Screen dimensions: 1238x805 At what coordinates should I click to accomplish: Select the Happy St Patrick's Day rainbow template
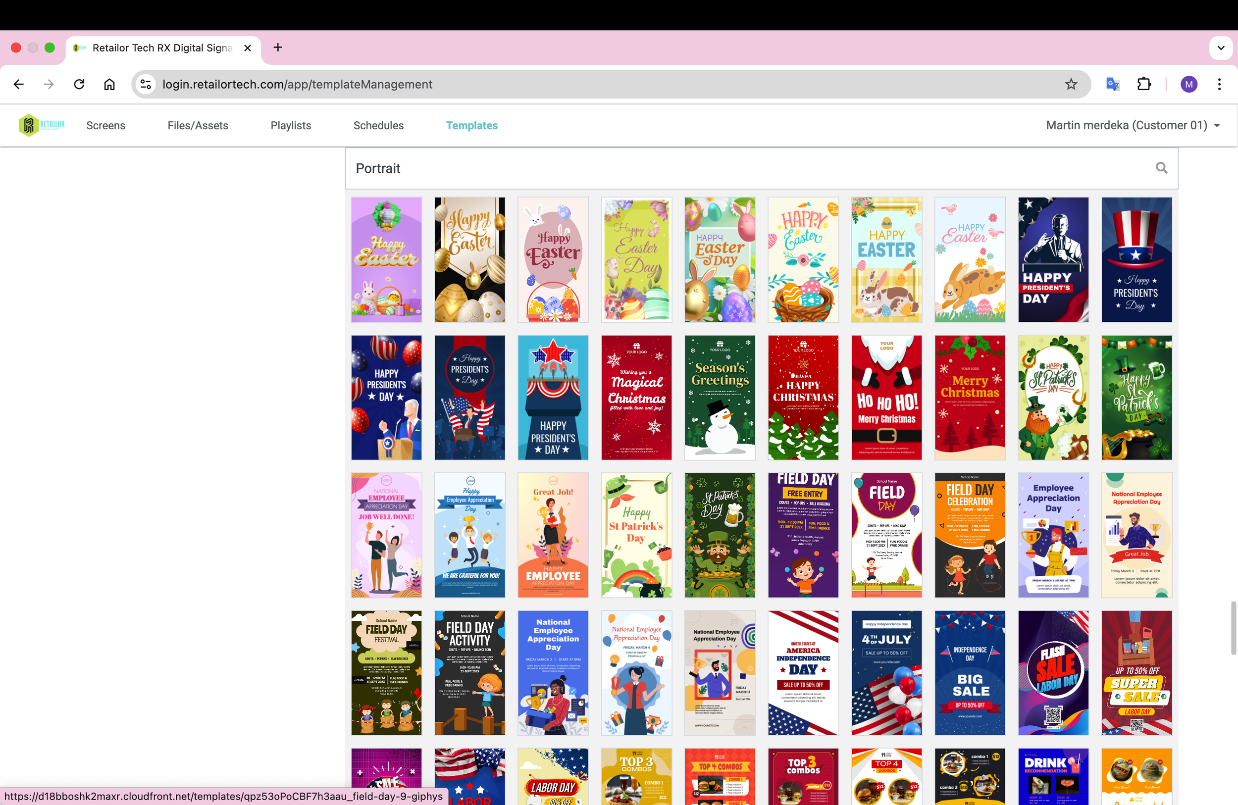pos(636,535)
